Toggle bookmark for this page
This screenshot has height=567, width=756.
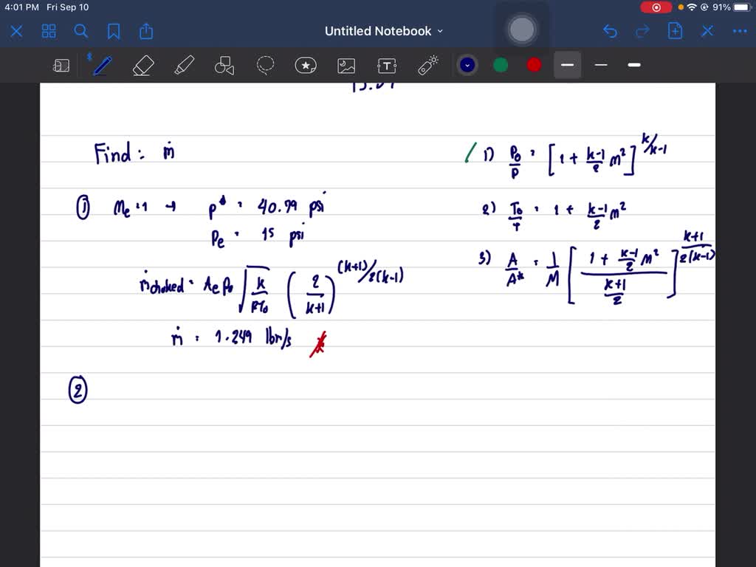[x=114, y=31]
